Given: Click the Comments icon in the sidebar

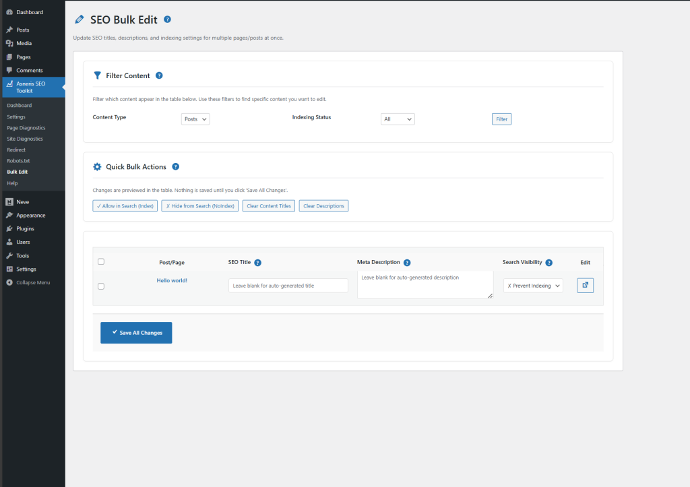Looking at the screenshot, I should point(8,70).
